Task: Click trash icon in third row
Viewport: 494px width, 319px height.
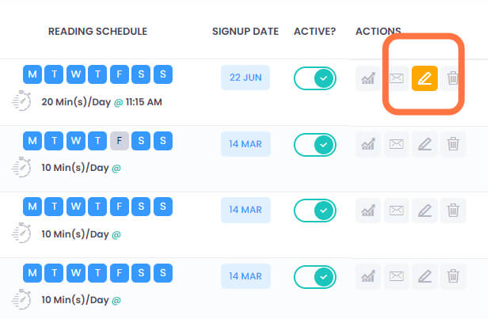Action: pos(453,211)
